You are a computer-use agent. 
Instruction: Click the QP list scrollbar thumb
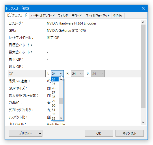pos(61,101)
